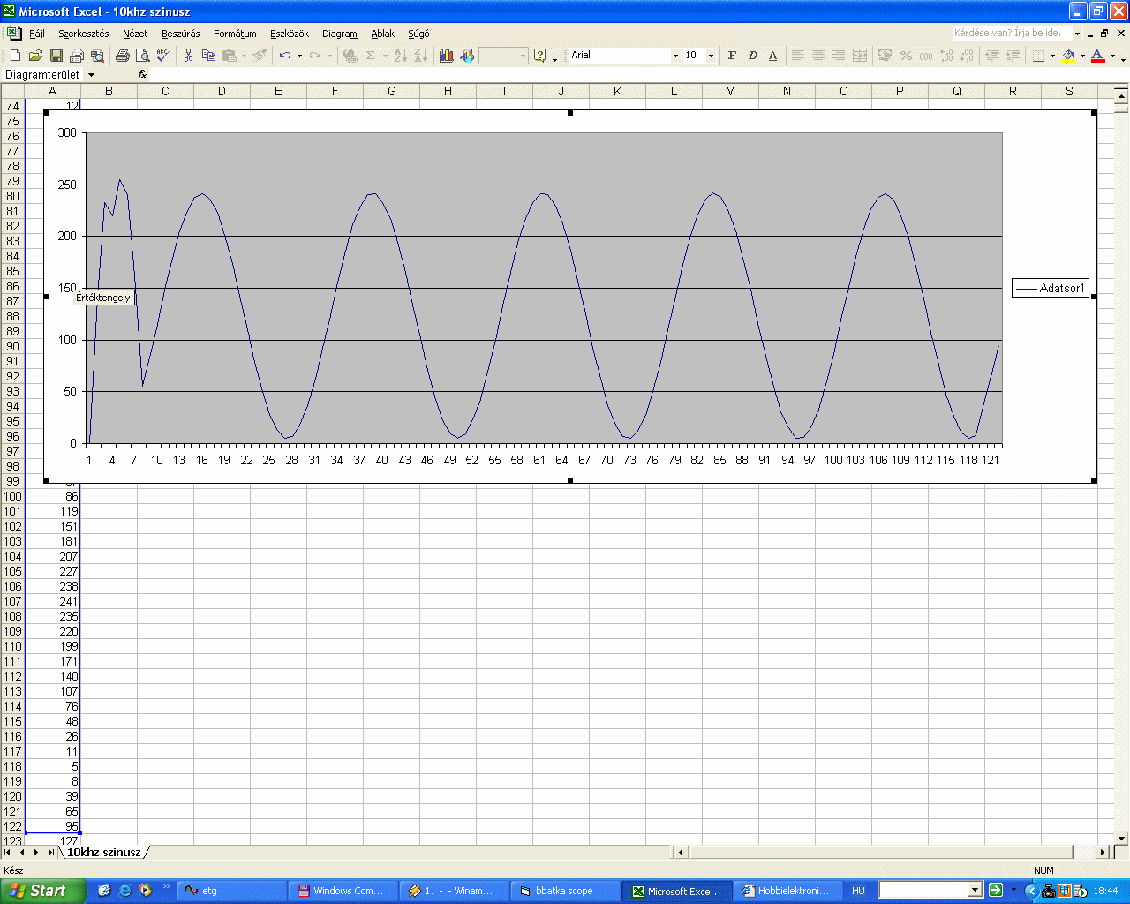1130x904 pixels.
Task: Open the Drawing toolbar icon
Action: pos(467,56)
